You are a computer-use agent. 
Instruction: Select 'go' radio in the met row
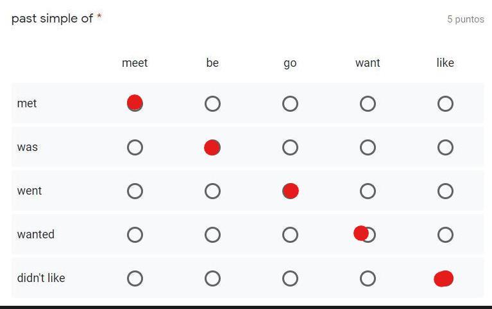point(290,103)
